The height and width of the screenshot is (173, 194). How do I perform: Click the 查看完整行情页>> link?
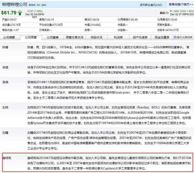click(181, 5)
